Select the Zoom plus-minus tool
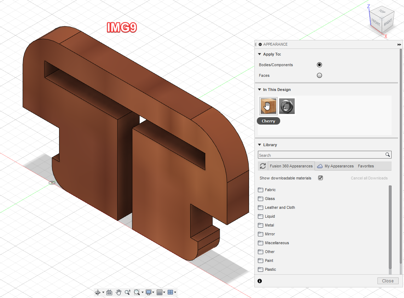 click(x=128, y=292)
